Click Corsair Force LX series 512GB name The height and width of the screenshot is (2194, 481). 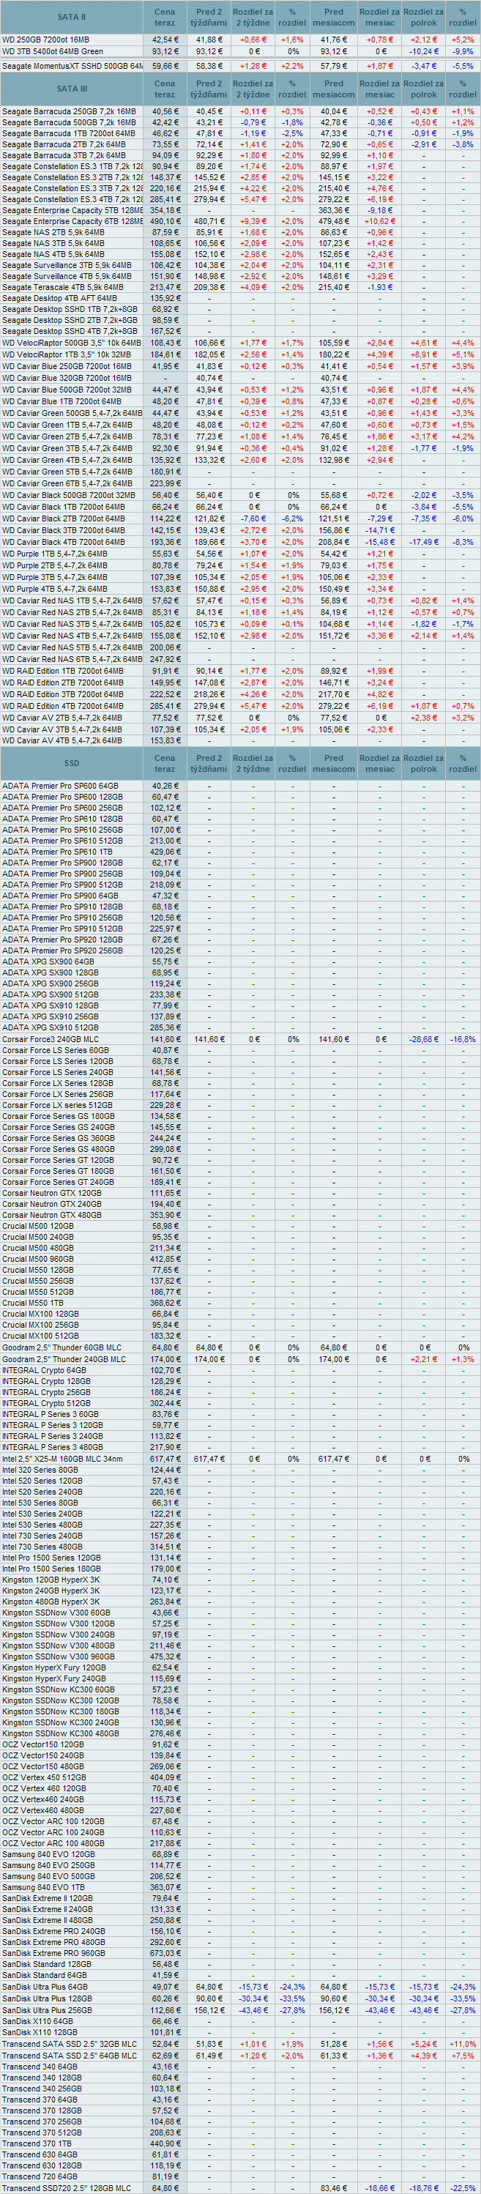pyautogui.click(x=57, y=1106)
